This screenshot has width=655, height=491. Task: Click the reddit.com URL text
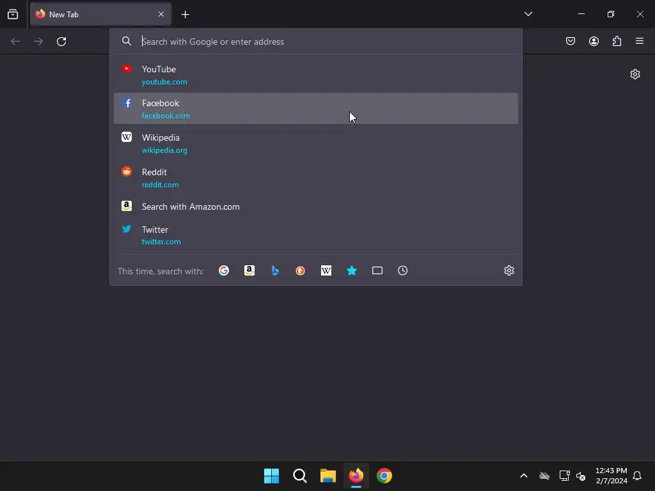(161, 185)
